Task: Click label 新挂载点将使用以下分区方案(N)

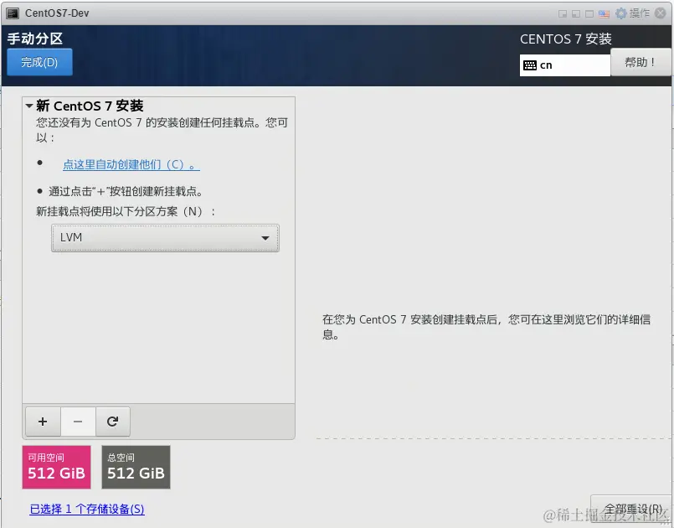Action: click(126, 212)
